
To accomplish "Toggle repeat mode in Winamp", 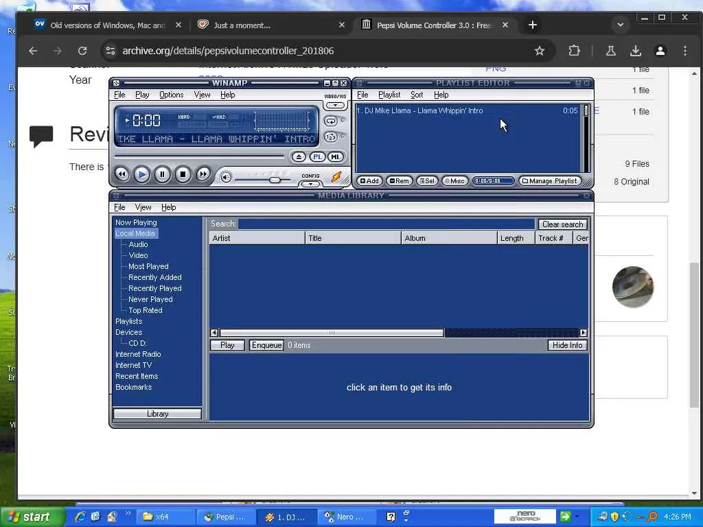I will pos(331,121).
